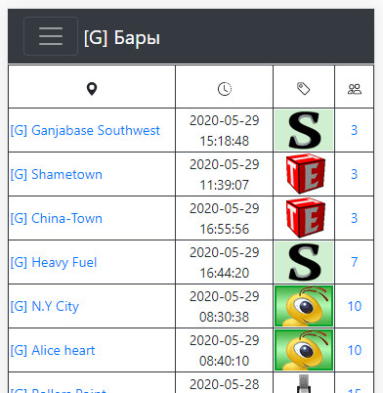Click member count 7 for Heavy Fuel
Viewport: 383px width, 393px height.
(x=355, y=262)
